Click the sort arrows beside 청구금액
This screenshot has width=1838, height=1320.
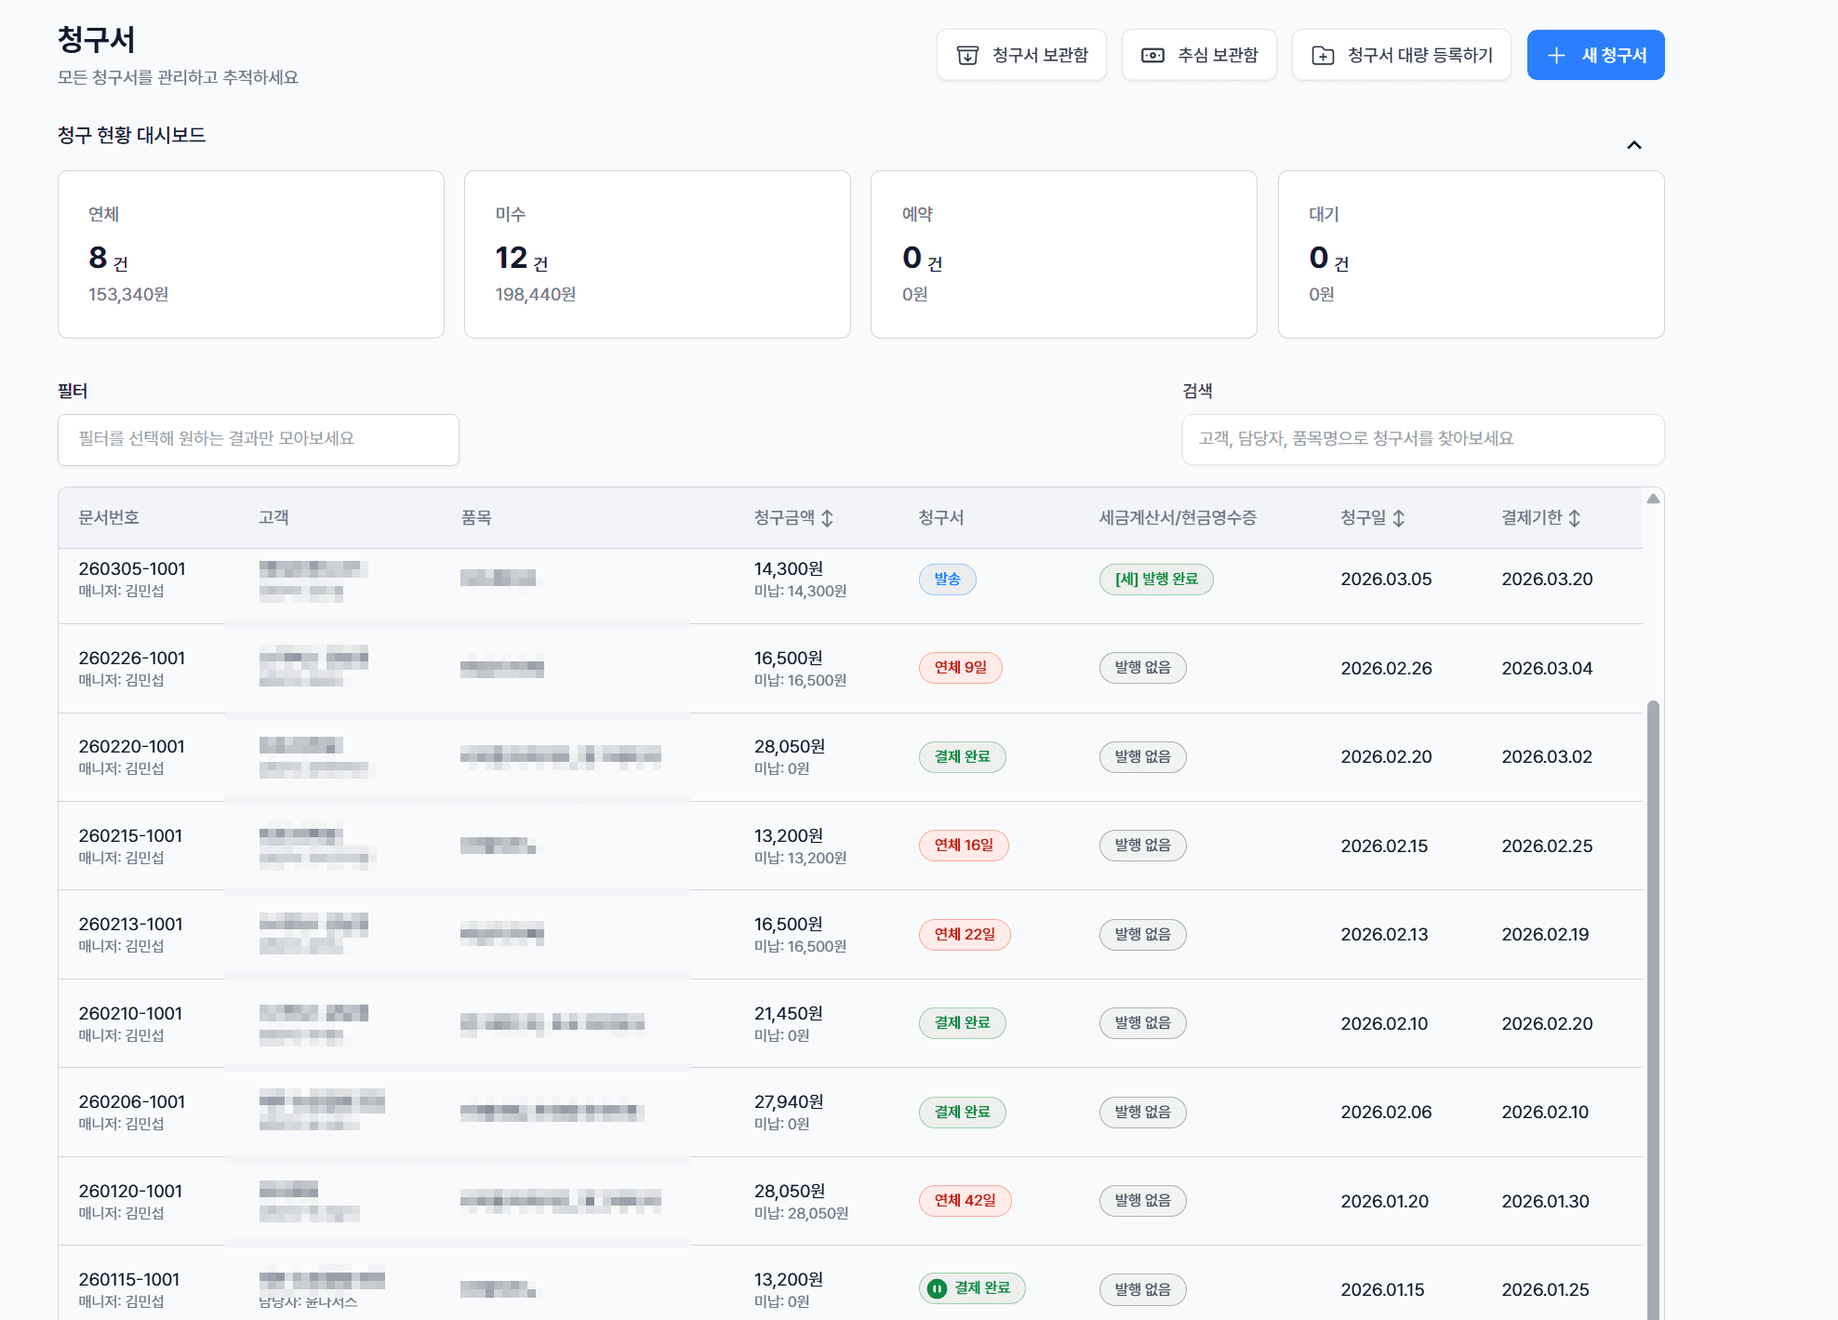point(827,518)
